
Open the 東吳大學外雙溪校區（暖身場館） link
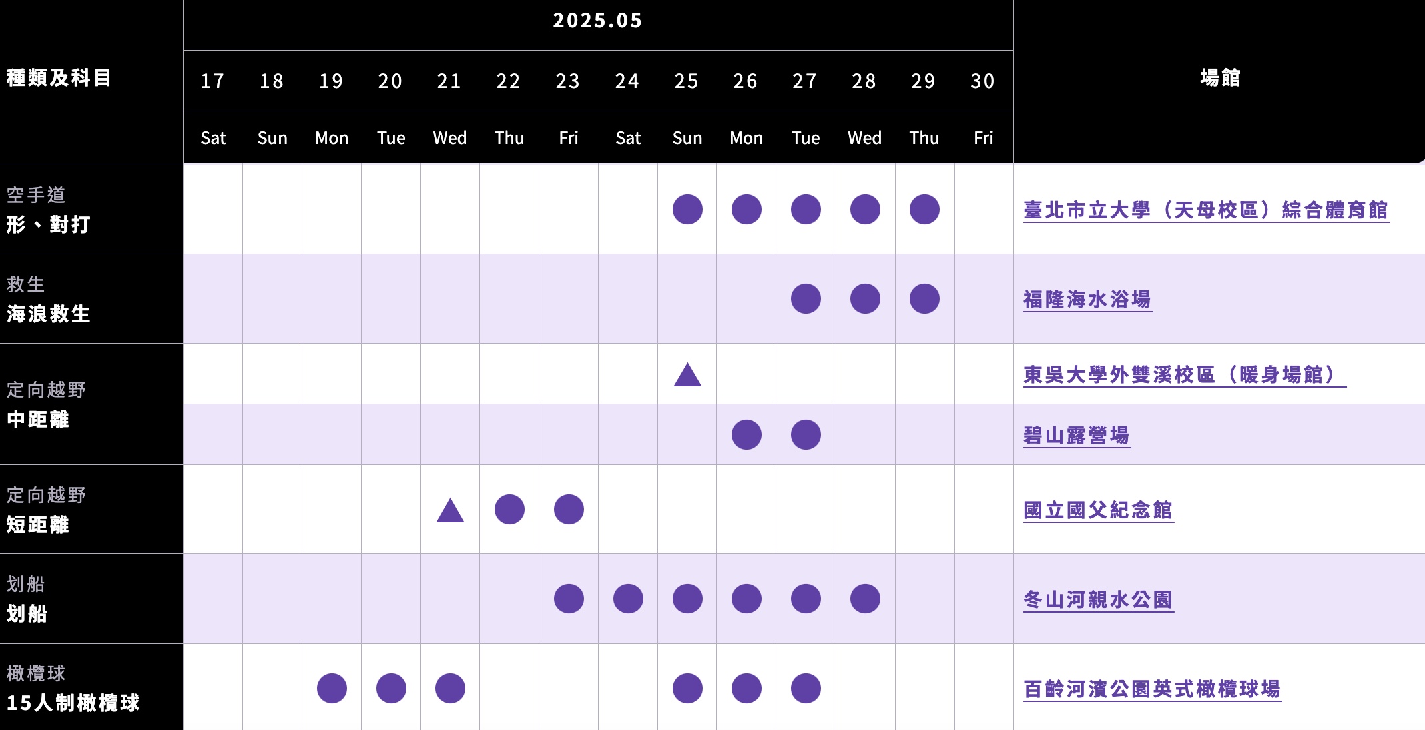(x=1185, y=375)
